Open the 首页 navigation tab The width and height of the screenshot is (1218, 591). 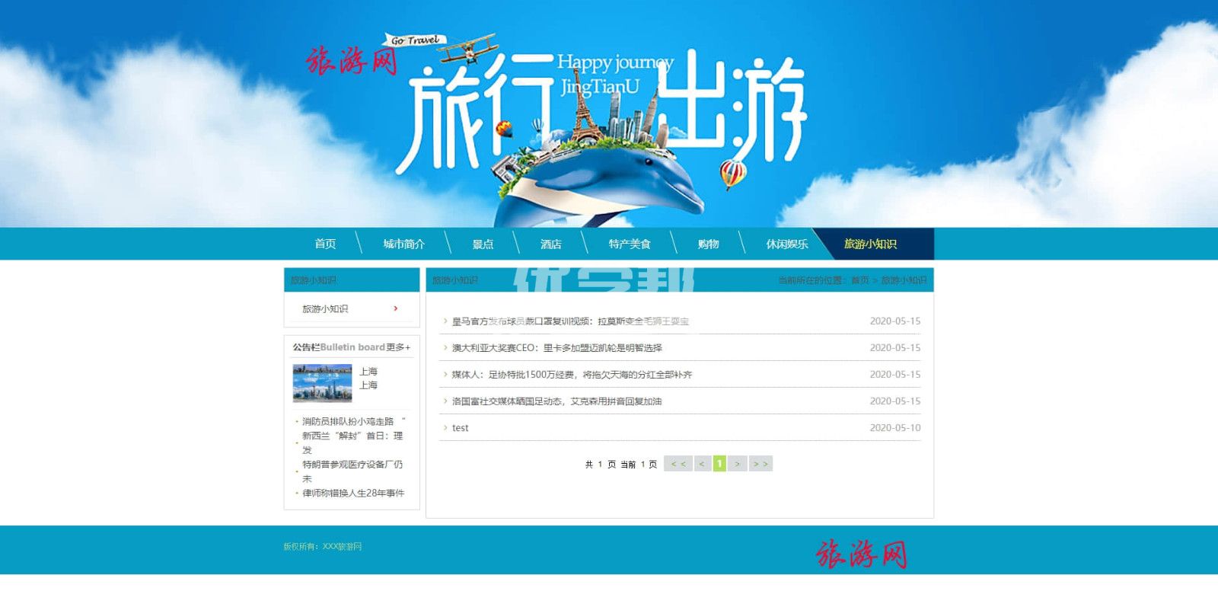(x=325, y=244)
